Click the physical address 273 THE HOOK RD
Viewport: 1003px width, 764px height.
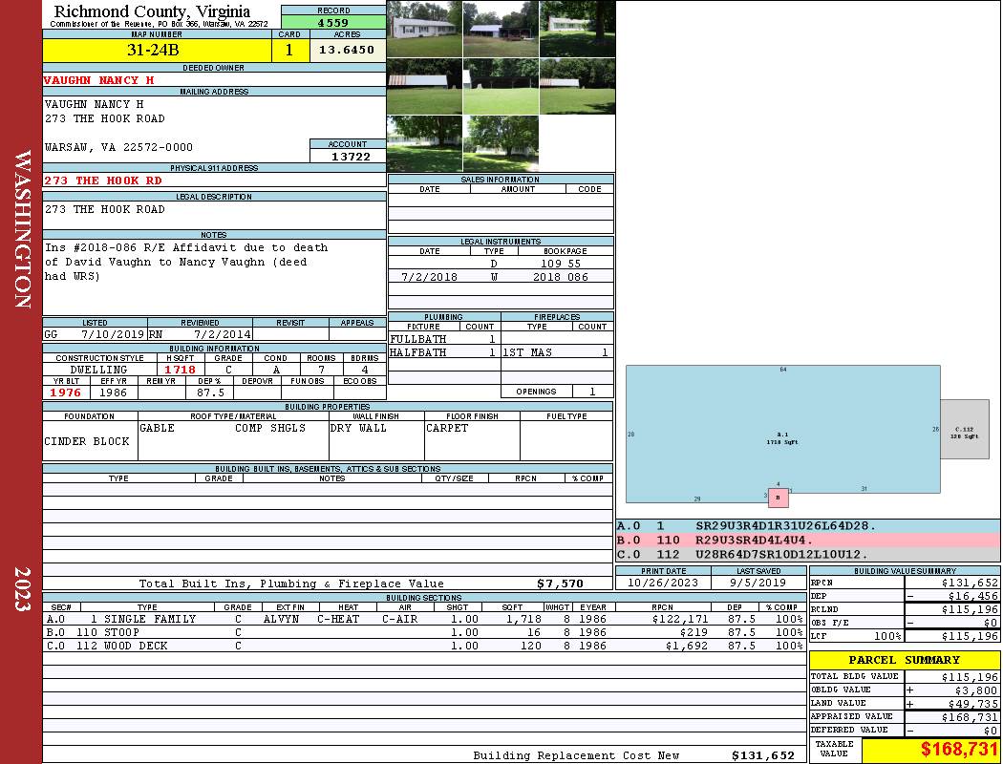click(x=103, y=180)
